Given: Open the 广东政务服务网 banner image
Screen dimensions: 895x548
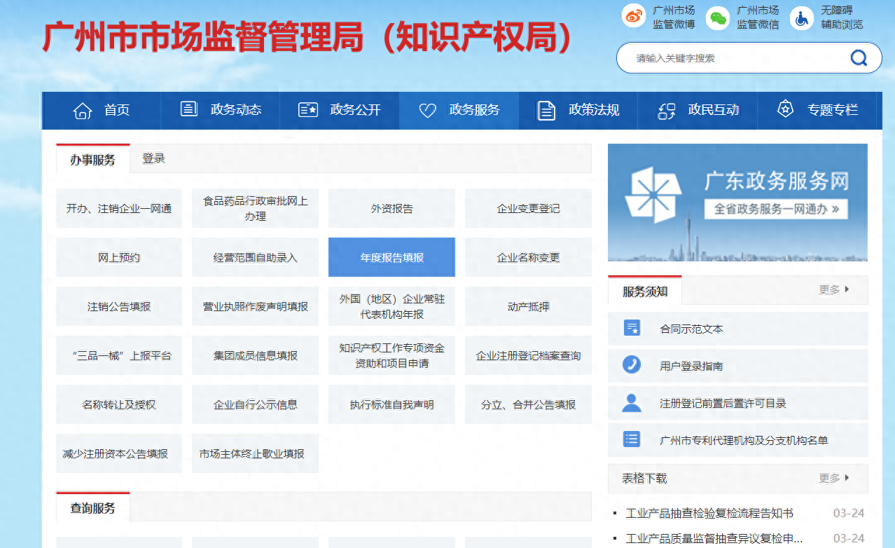Looking at the screenshot, I should tap(737, 203).
